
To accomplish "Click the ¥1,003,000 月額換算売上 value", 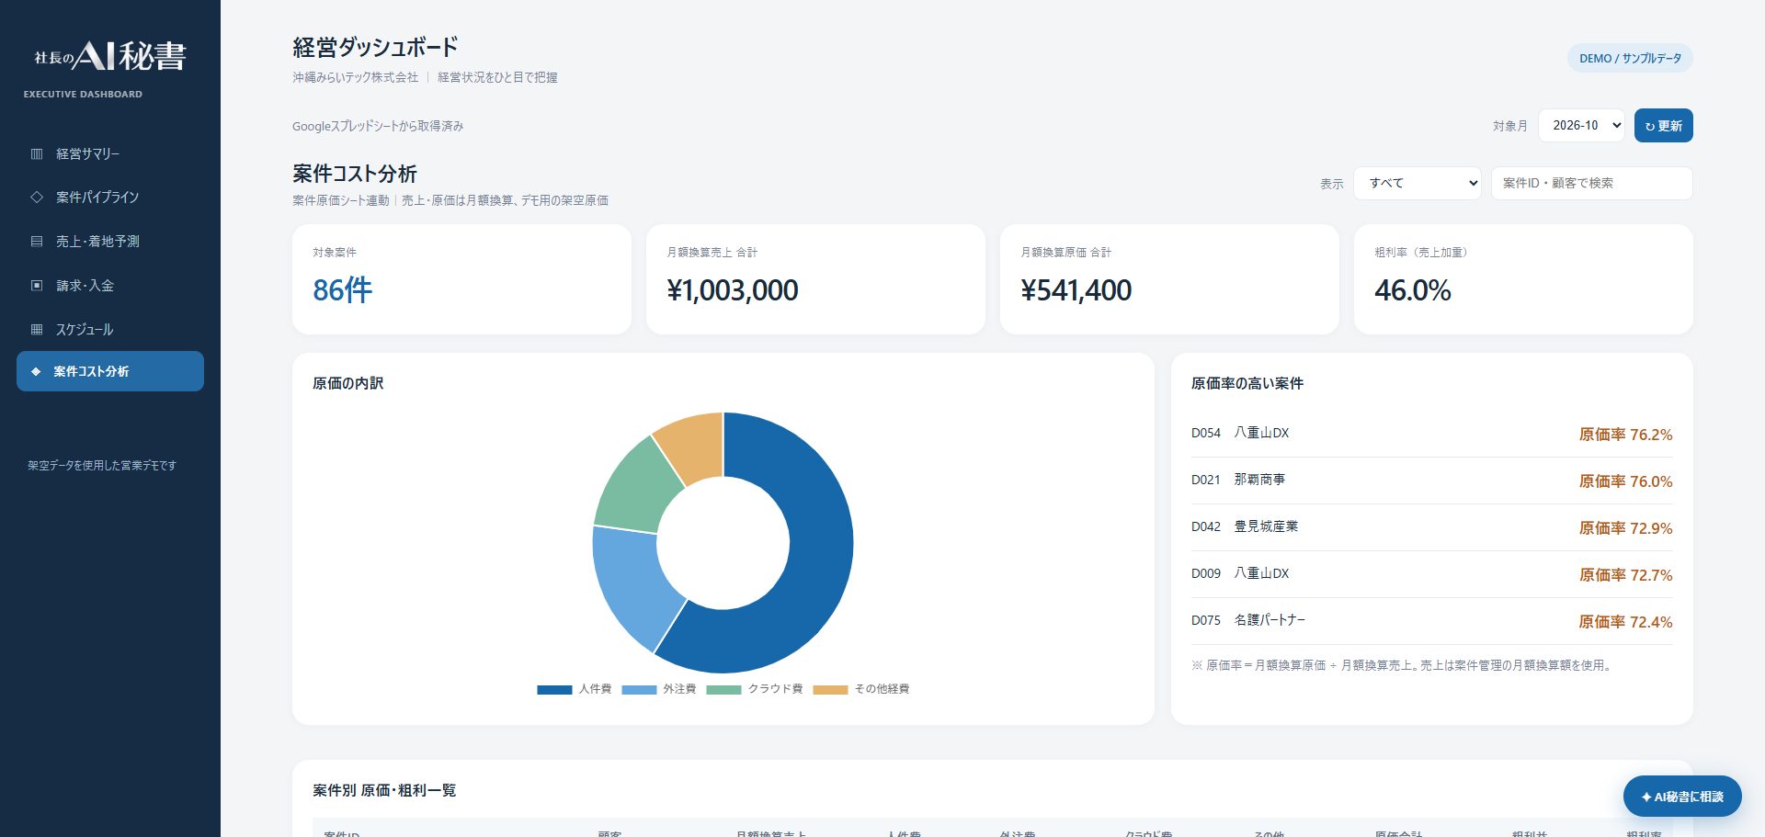I will (733, 290).
